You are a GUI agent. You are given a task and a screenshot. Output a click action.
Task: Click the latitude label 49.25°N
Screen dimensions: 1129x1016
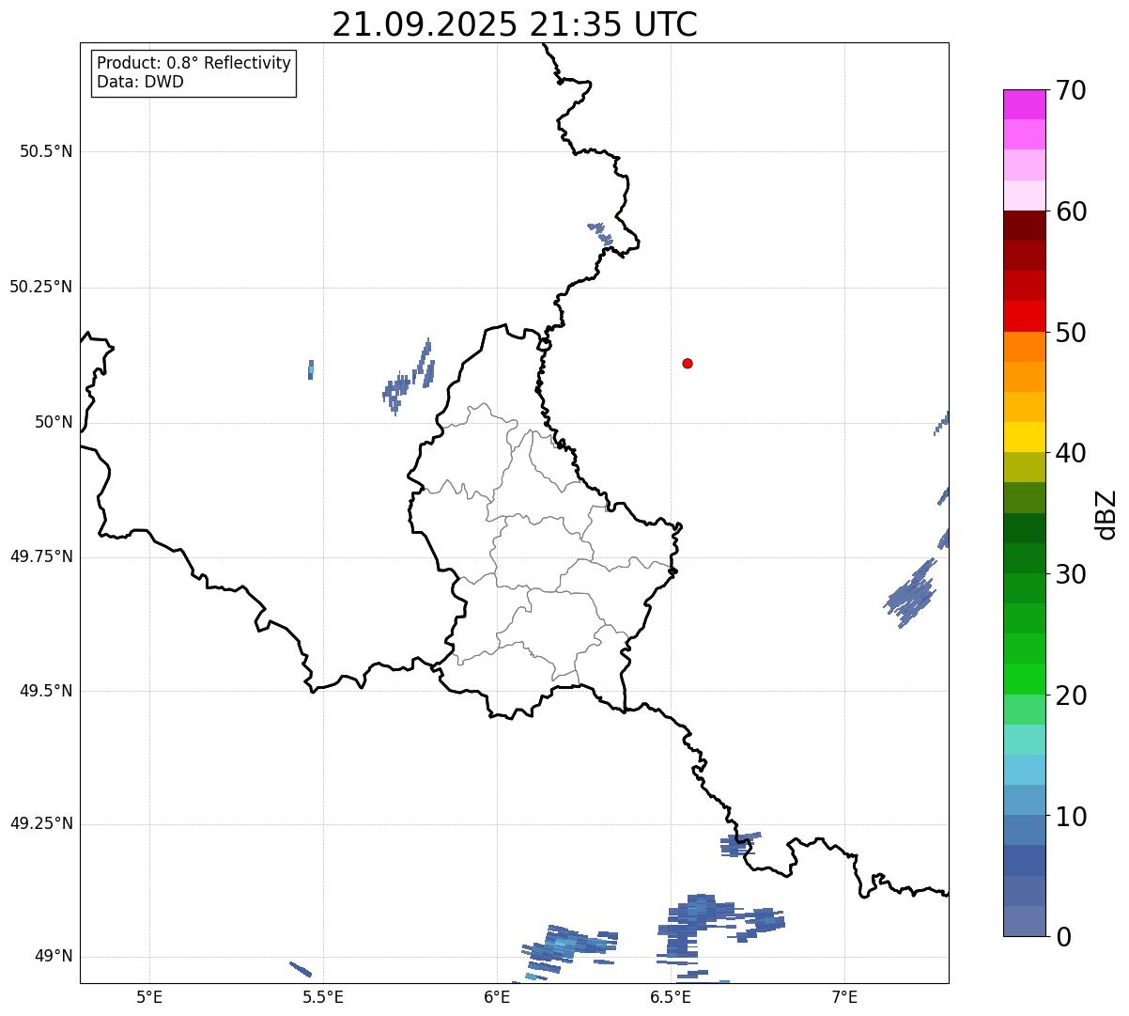click(41, 823)
